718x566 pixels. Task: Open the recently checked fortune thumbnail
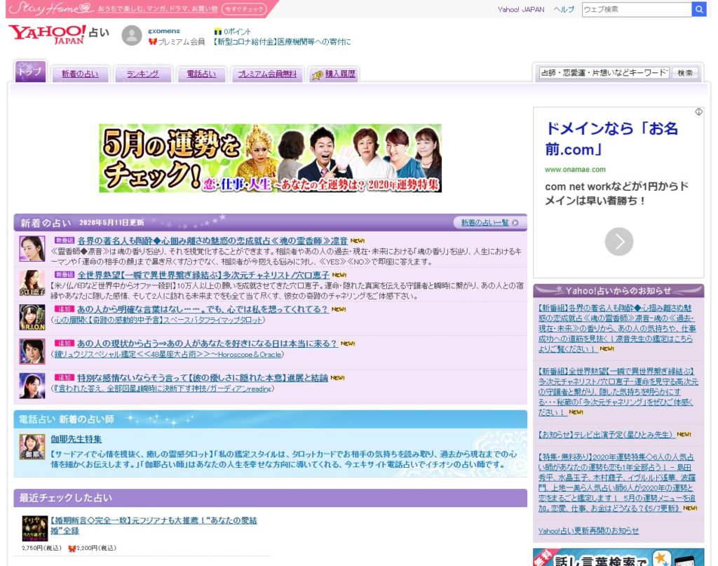[35, 528]
